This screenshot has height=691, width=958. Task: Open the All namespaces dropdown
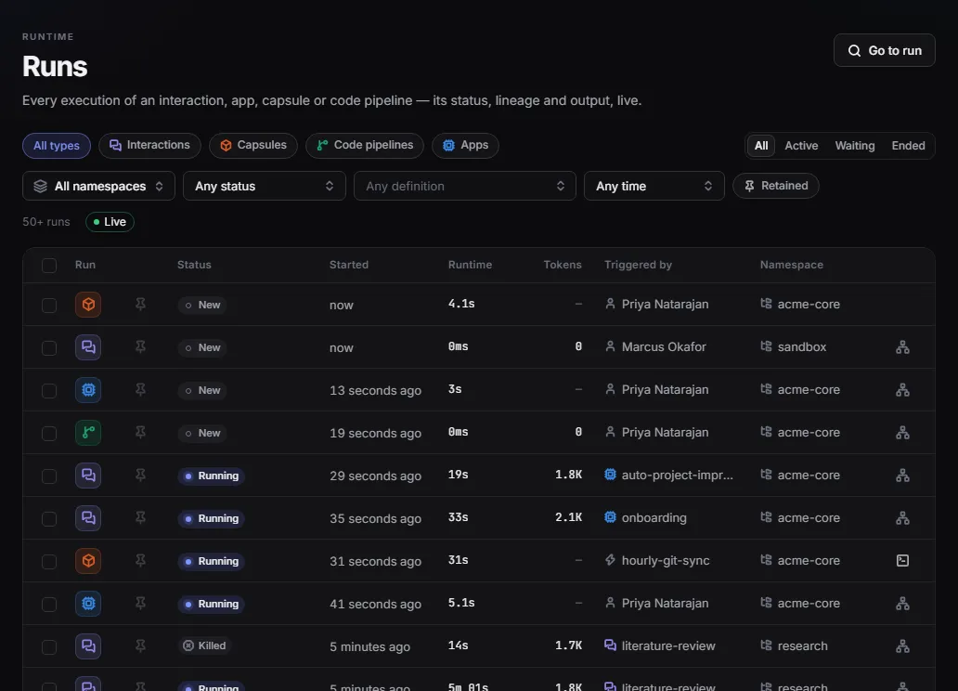pos(98,186)
